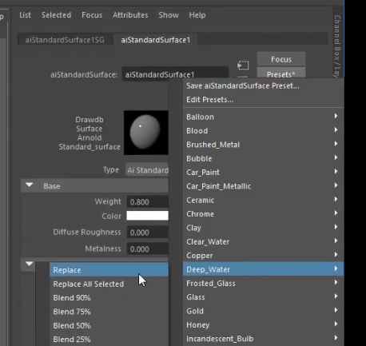Click the Presets* button
Image resolution: width=366 pixels, height=346 pixels.
[281, 73]
